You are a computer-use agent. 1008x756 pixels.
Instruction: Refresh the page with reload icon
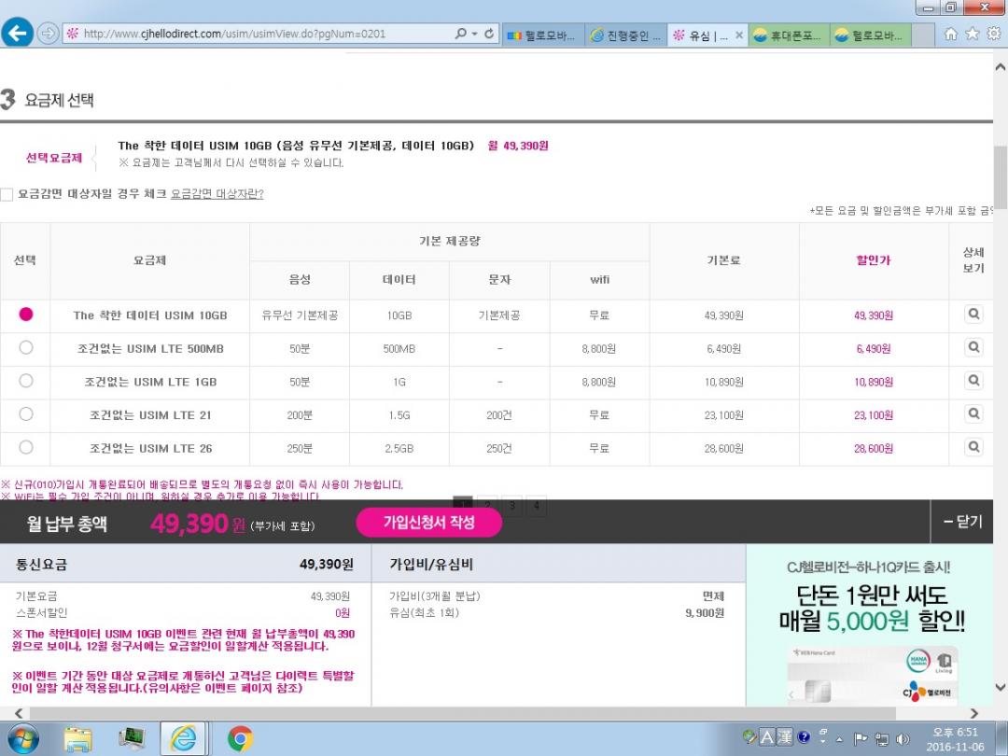[x=490, y=34]
